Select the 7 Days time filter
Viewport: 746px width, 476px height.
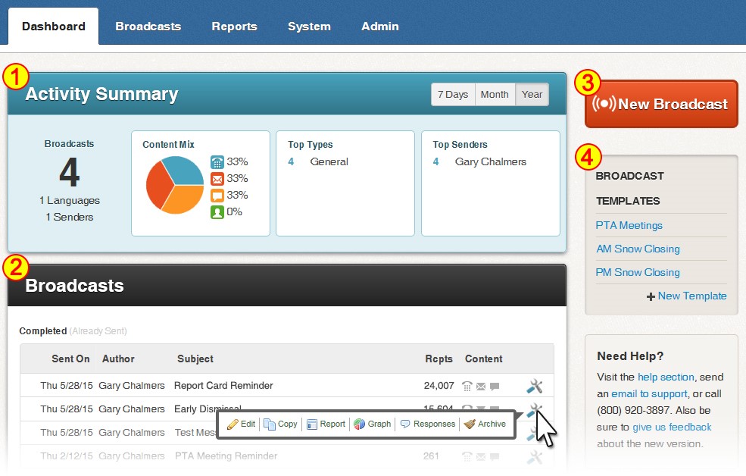453,94
